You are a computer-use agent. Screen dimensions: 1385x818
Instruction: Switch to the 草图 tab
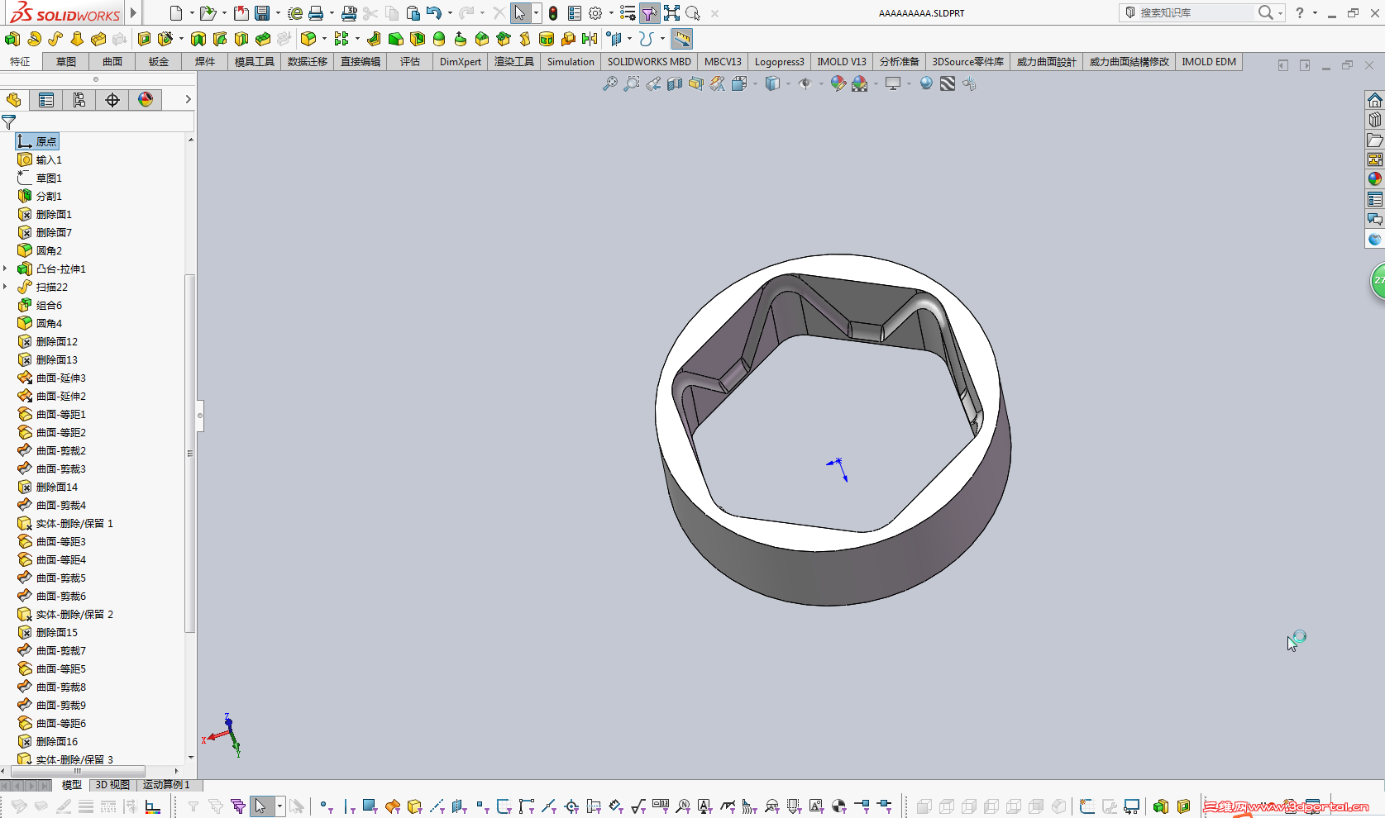66,62
